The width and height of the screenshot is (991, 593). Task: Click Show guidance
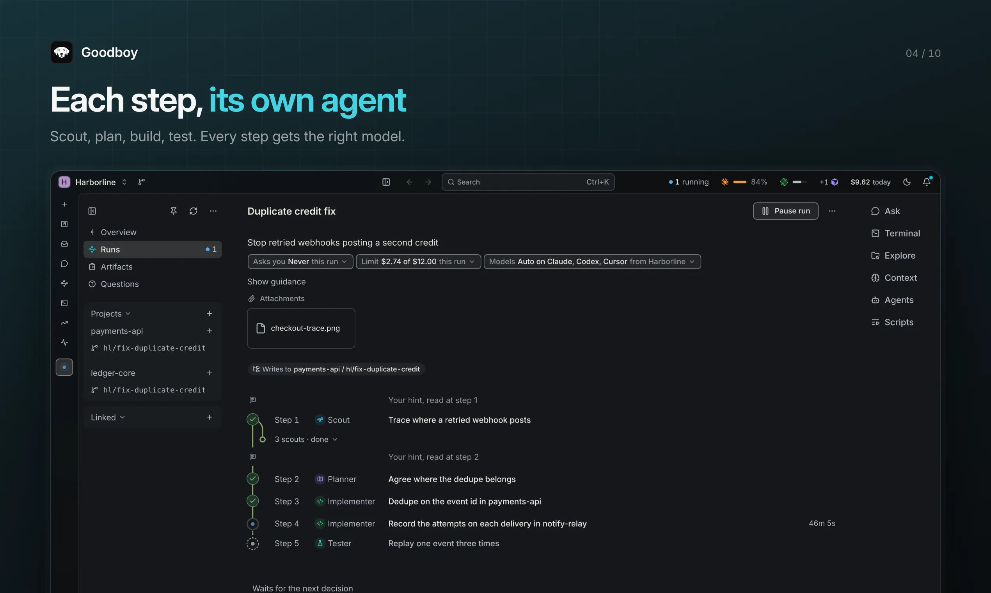click(x=277, y=282)
